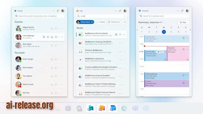This screenshot has width=203, height=114.
Task: Click Copilot icon on Architecture bills of material
Action: pos(116,34)
